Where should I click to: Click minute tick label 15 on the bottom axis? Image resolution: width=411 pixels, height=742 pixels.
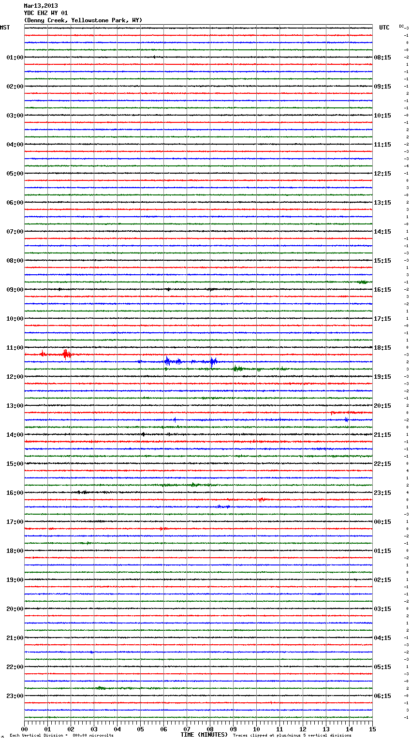372,729
